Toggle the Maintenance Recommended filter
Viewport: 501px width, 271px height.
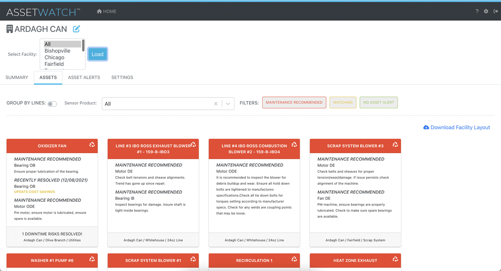coord(294,102)
